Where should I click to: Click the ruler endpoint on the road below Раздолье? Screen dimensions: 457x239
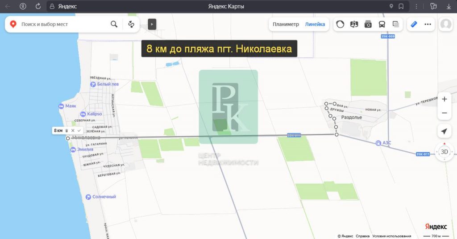(337, 134)
